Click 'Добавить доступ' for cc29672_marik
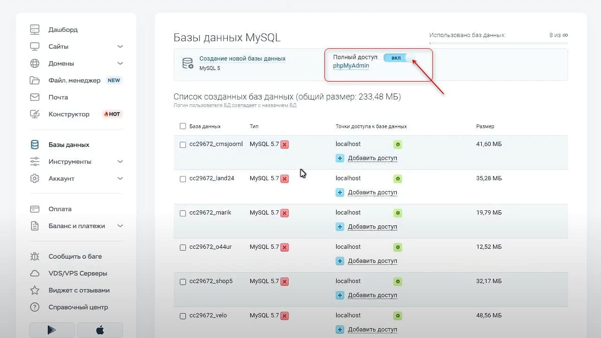Image resolution: width=601 pixels, height=338 pixels. point(372,227)
